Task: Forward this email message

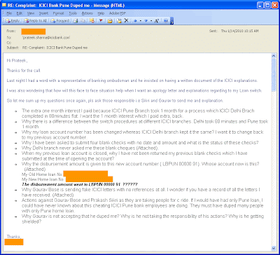Action: tap(60, 21)
